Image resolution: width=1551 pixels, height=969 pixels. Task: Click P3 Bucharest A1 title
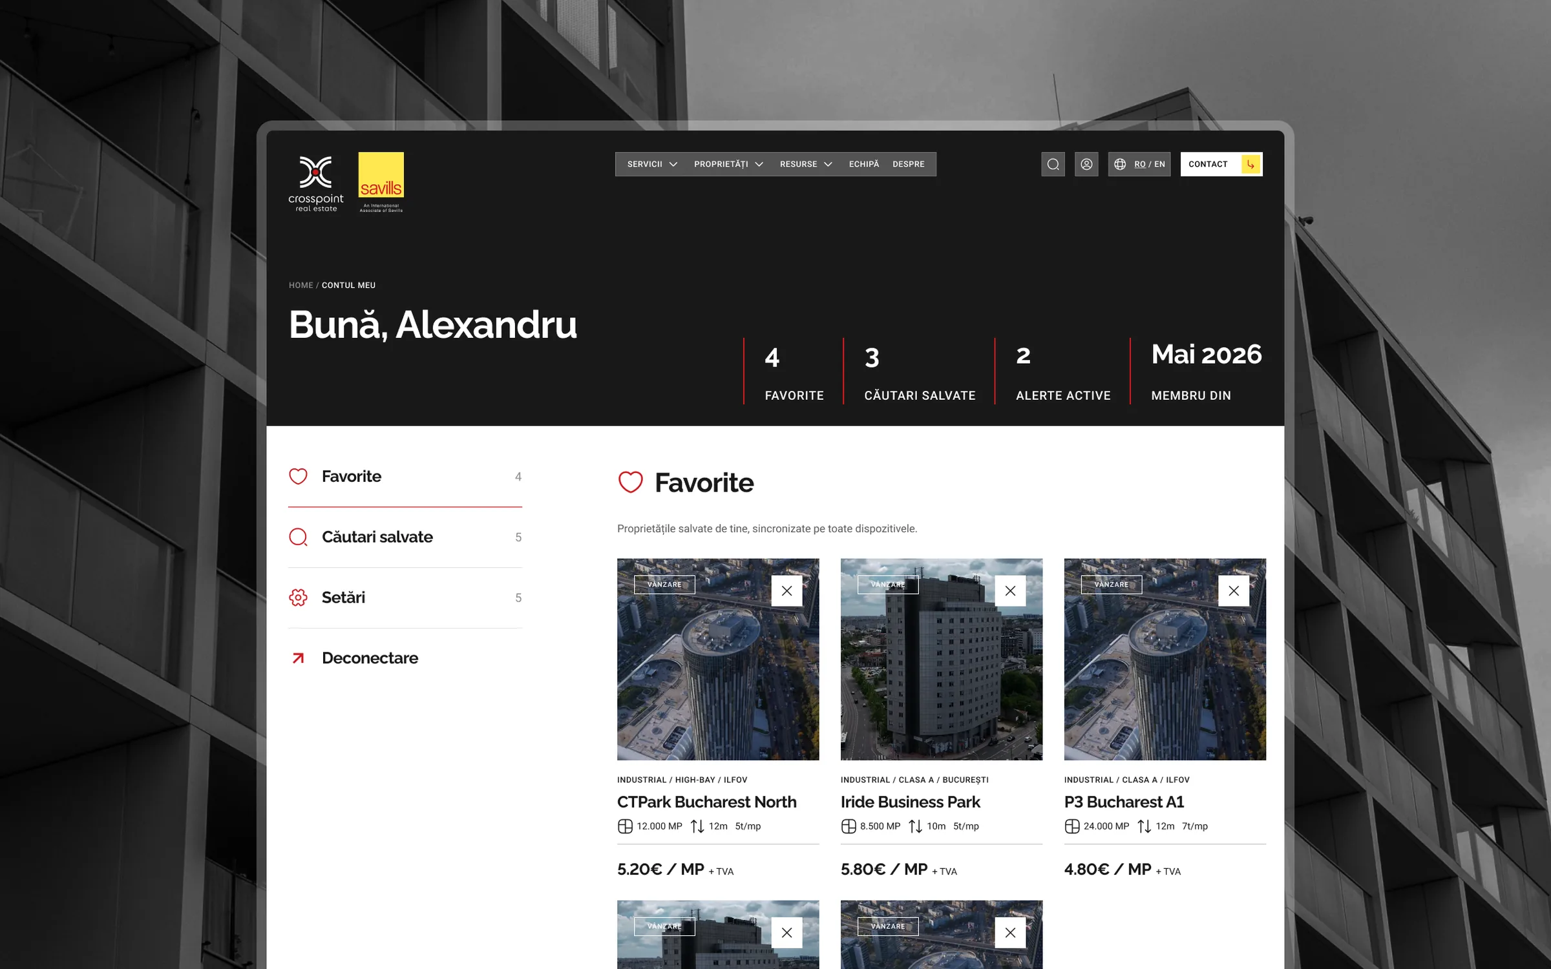[1124, 802]
